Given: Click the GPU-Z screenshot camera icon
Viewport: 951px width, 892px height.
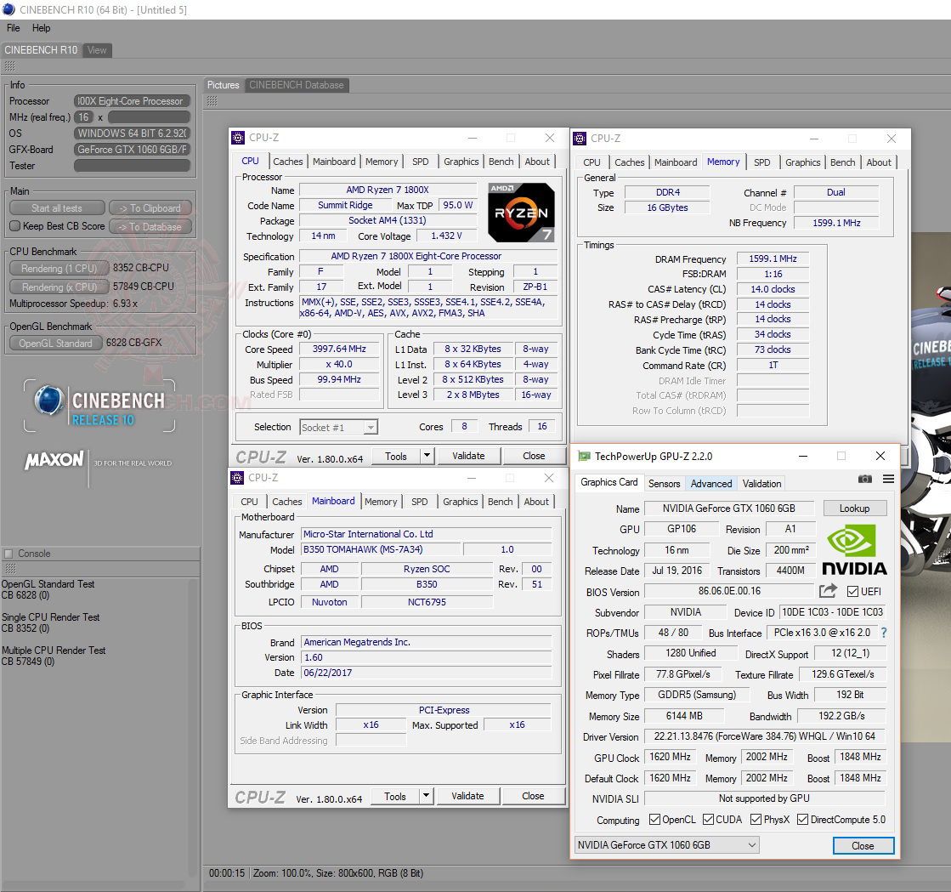Looking at the screenshot, I should pyautogui.click(x=865, y=480).
